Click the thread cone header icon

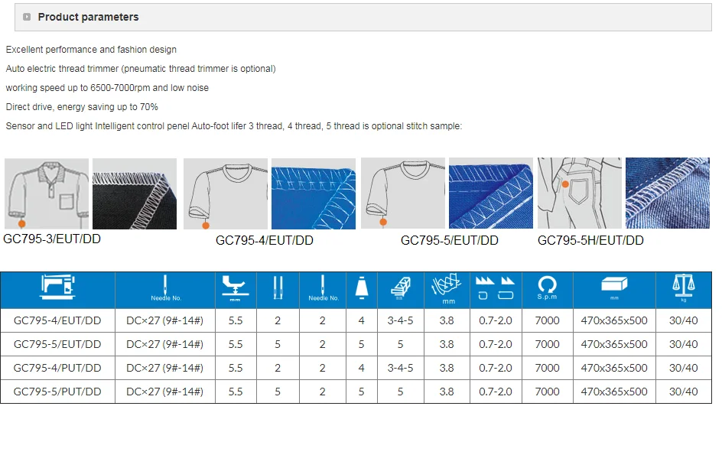click(362, 288)
